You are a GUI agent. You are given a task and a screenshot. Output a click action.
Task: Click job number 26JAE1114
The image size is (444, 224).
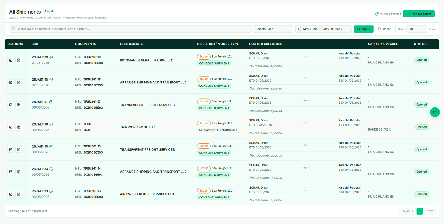40,169
